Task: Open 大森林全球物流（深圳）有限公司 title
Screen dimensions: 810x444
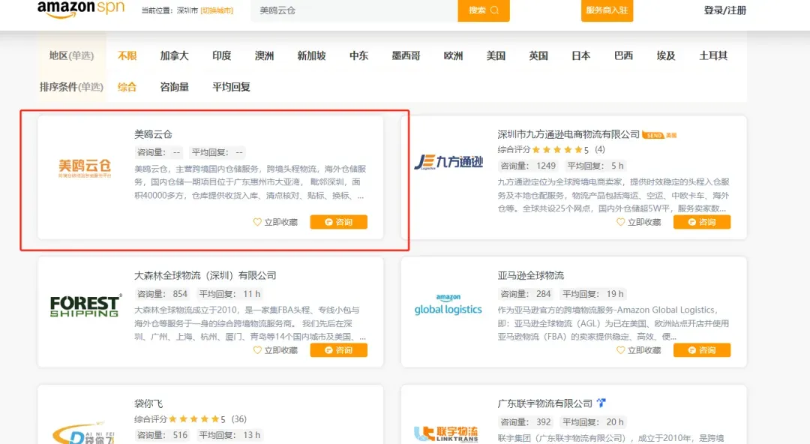Action: click(205, 275)
